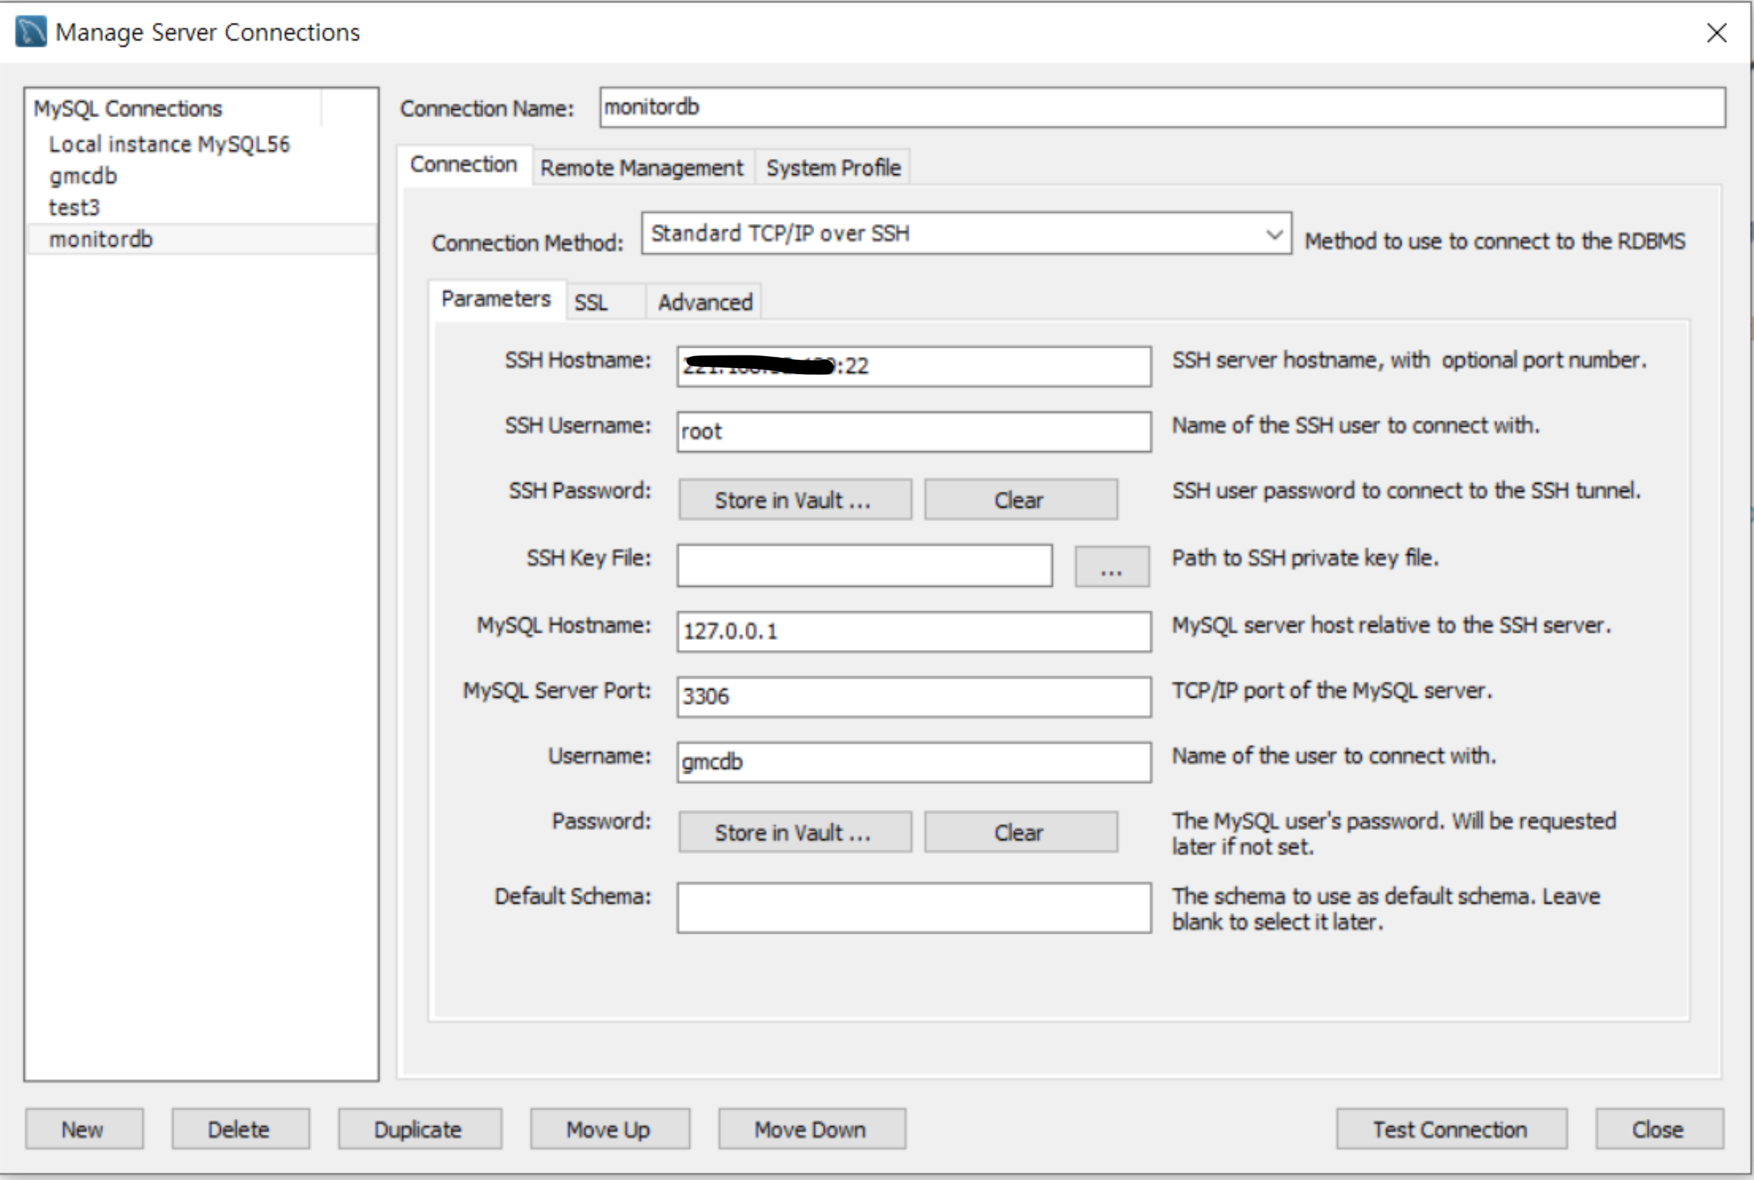Store the MySQL password in vault
Screen dimensions: 1754x1180
pyautogui.click(x=795, y=832)
